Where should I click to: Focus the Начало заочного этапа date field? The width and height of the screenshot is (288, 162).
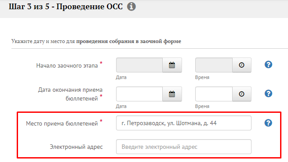139,65
